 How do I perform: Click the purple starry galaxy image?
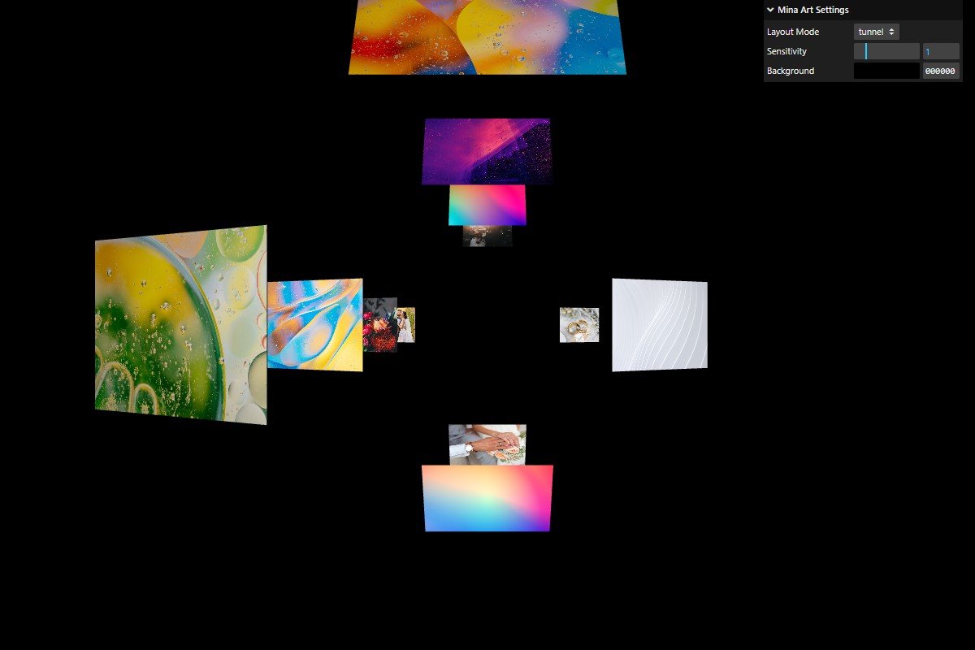tap(487, 151)
